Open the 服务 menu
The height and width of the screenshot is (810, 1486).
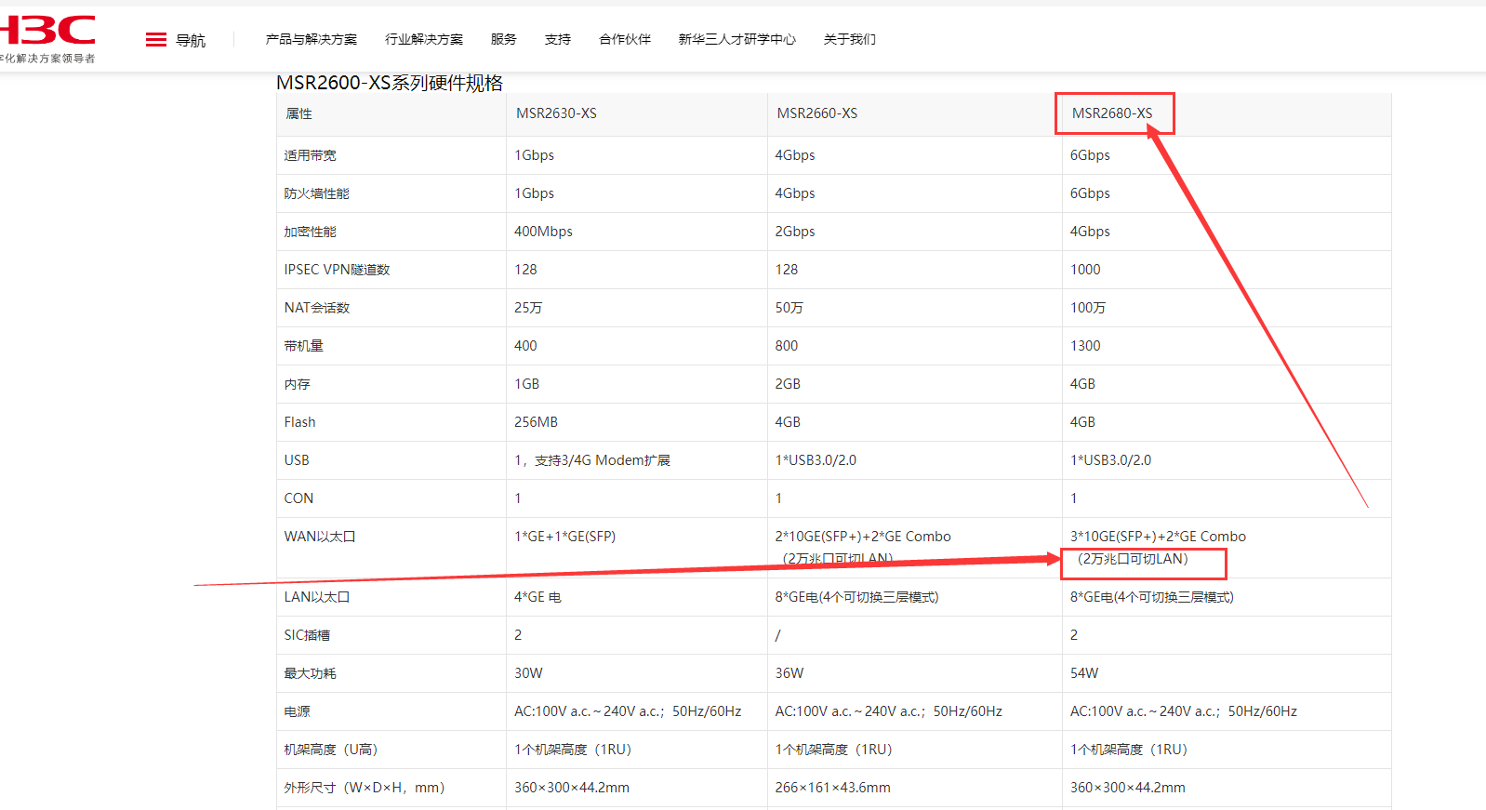click(504, 39)
